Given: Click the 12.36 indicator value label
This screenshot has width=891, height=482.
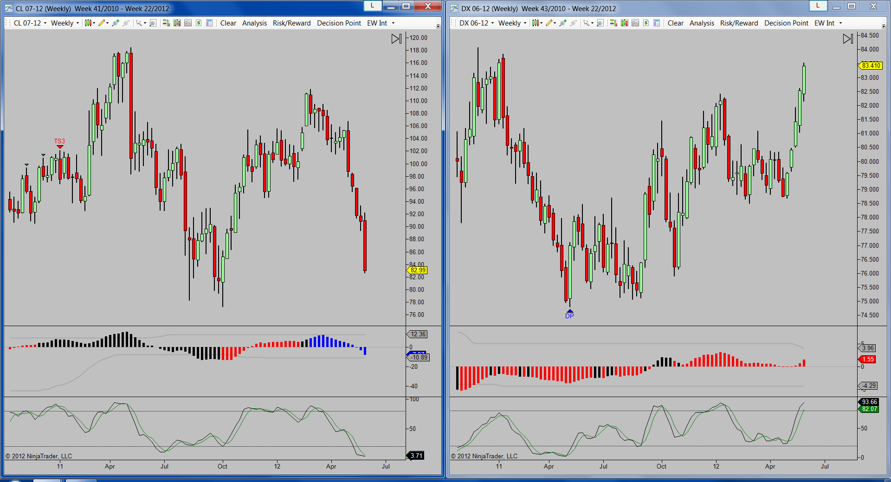Looking at the screenshot, I should (417, 334).
